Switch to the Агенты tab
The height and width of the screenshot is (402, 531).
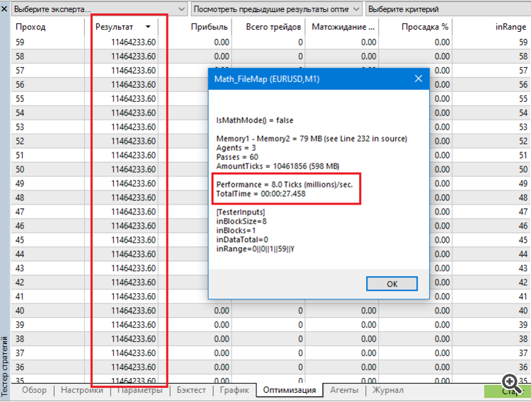(344, 390)
